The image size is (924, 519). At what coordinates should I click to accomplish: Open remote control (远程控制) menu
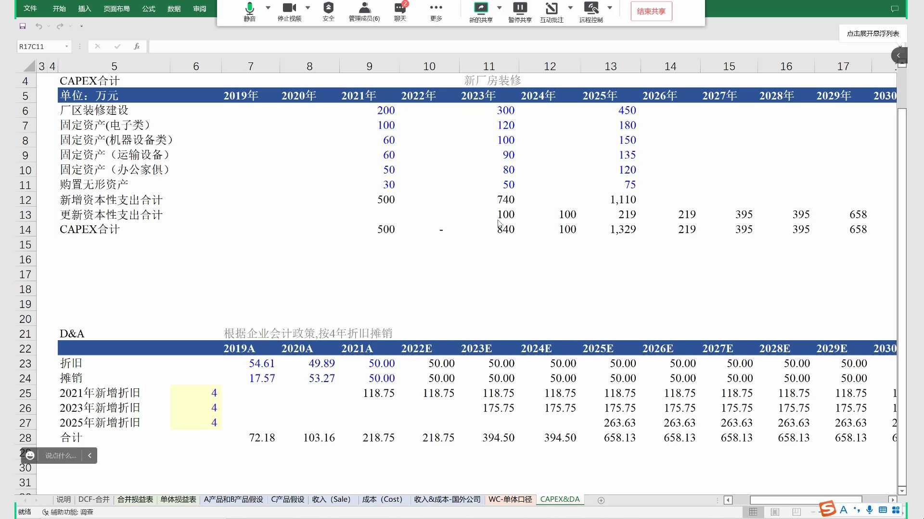click(591, 12)
